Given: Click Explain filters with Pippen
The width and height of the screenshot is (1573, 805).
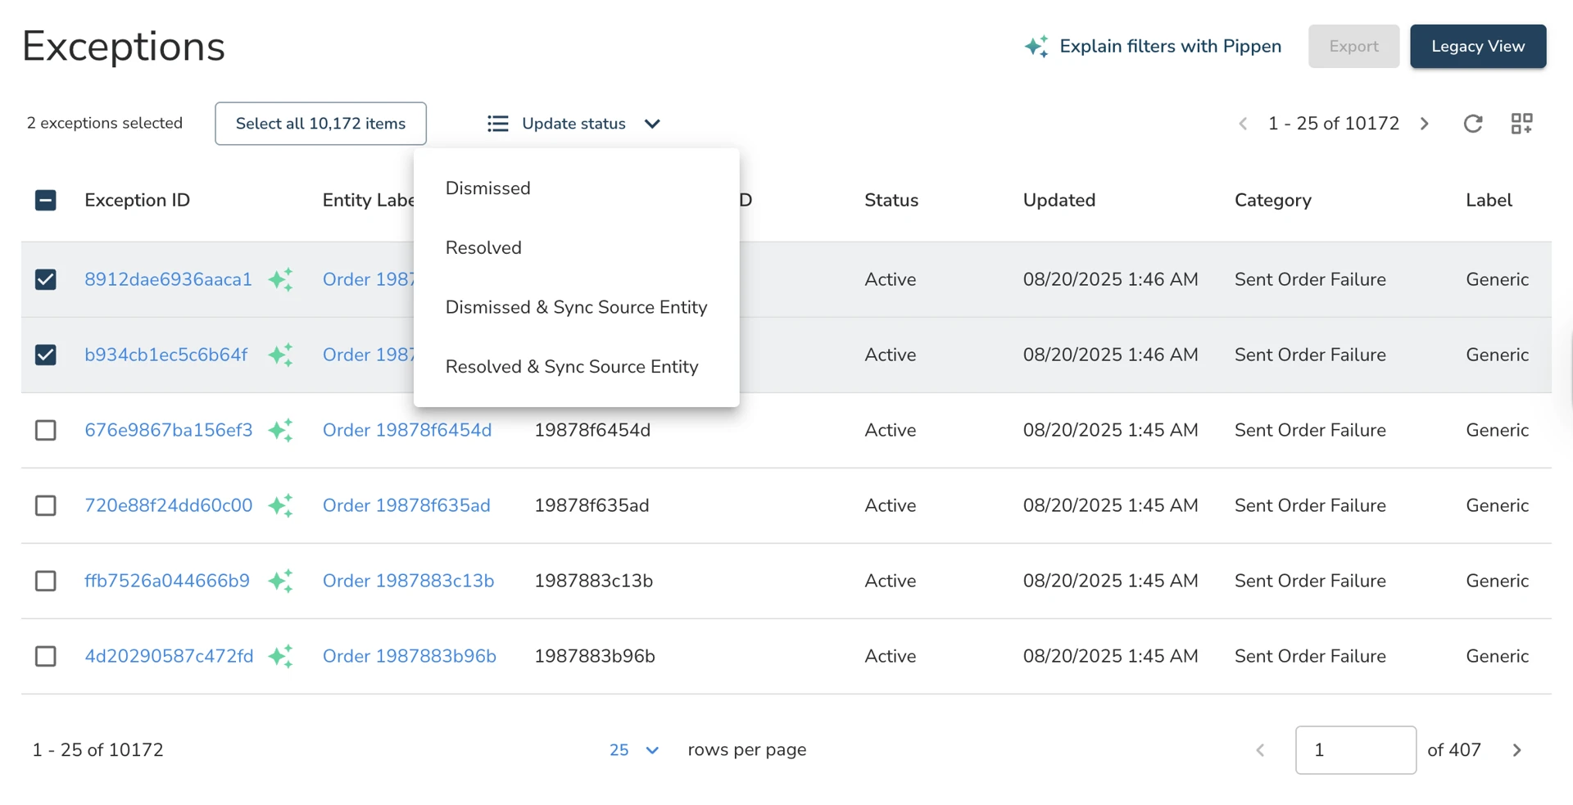Looking at the screenshot, I should point(1153,47).
